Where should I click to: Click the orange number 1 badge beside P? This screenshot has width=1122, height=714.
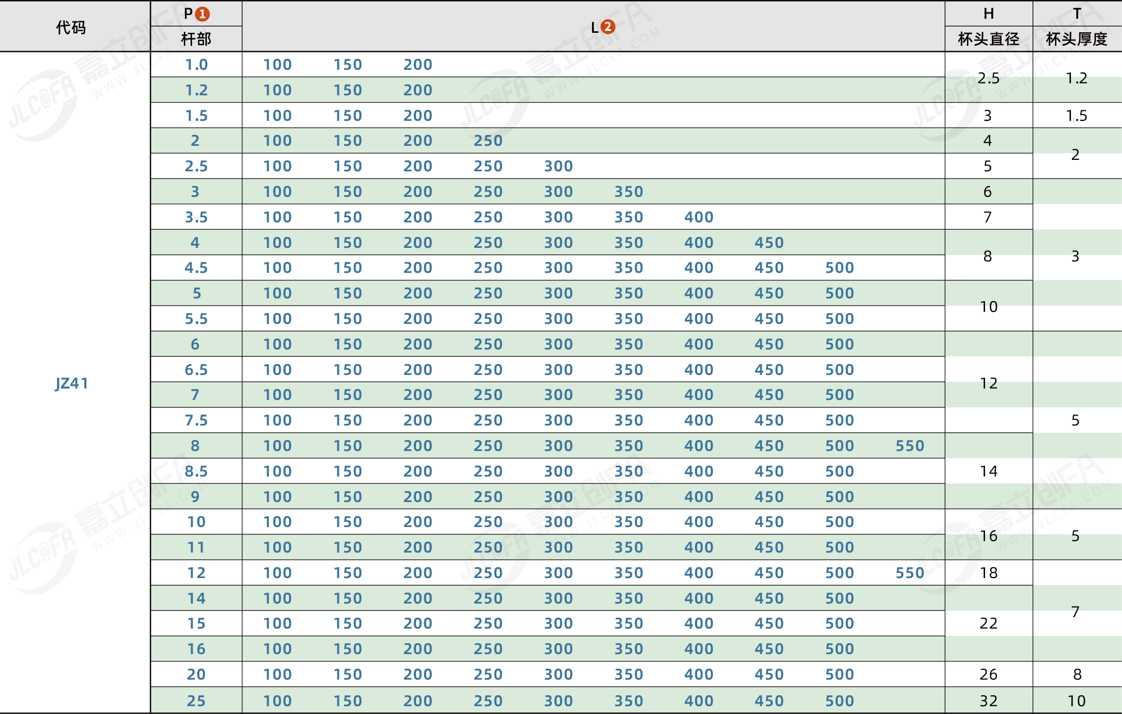(x=203, y=14)
